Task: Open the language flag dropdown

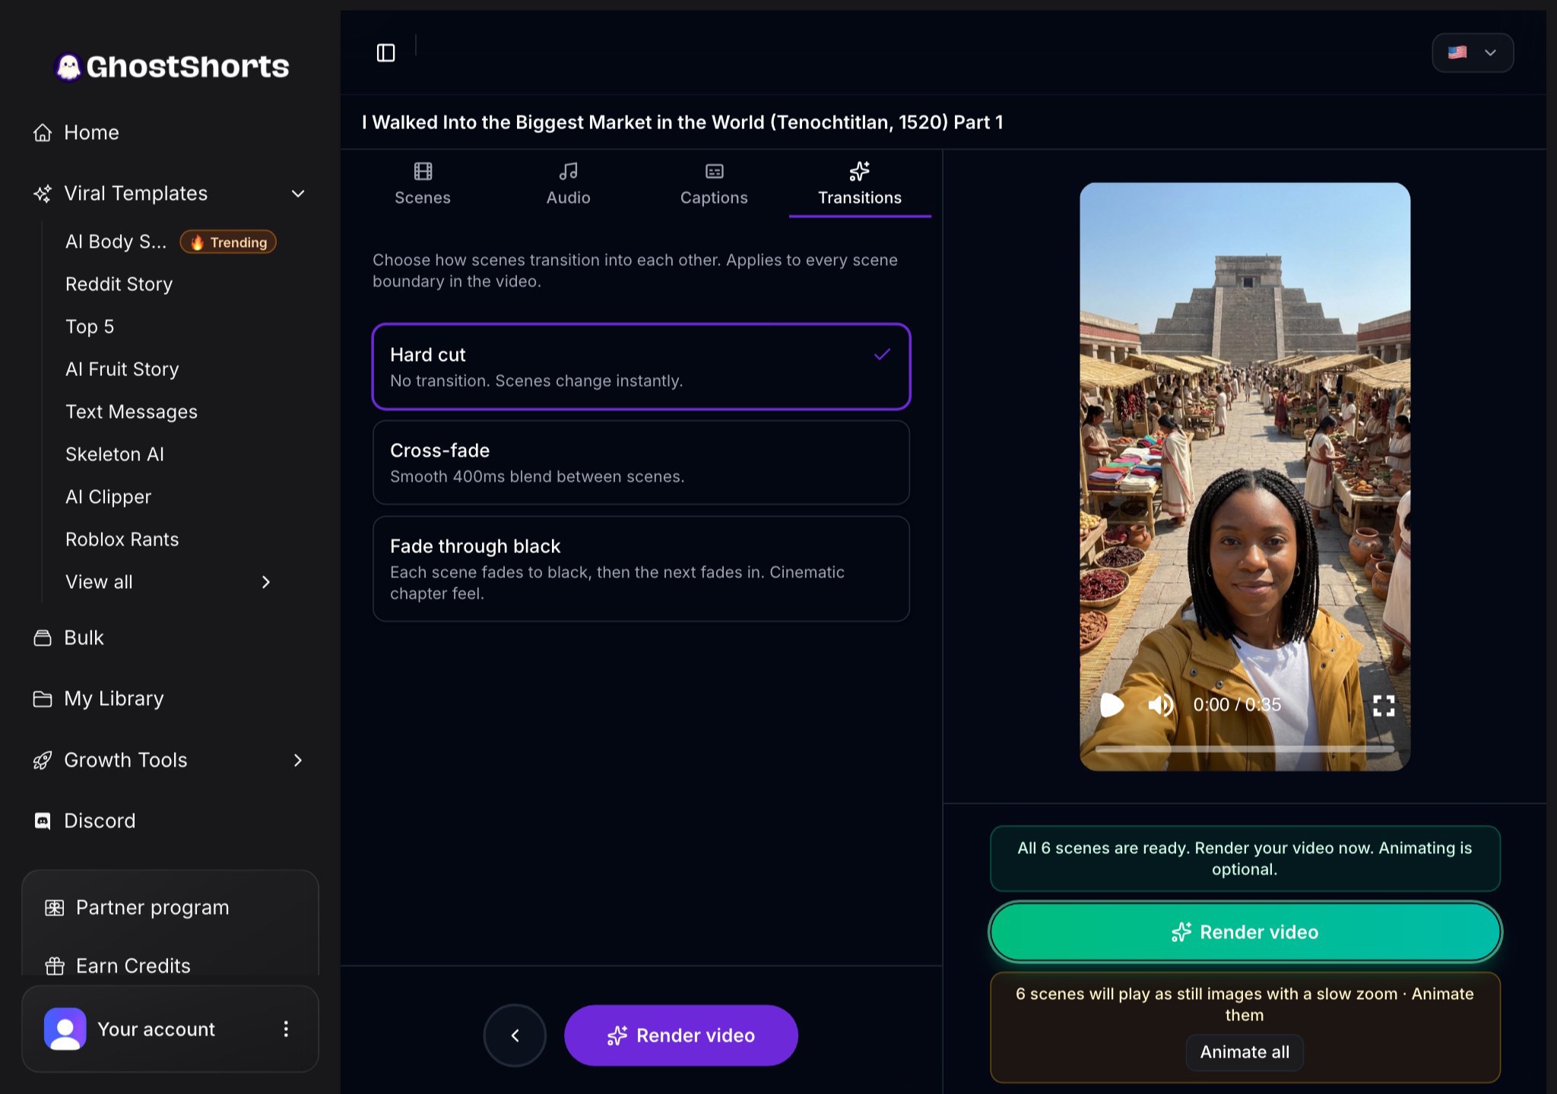Action: (x=1473, y=52)
